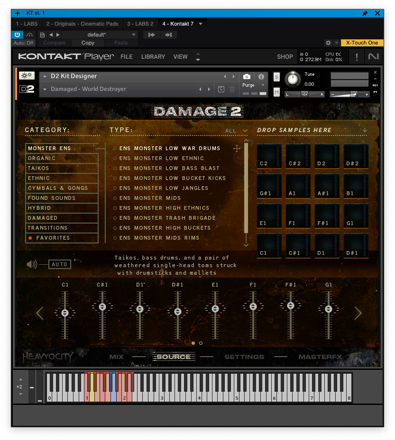The image size is (395, 440).
Task: Toggle the Solo S button
Action: 276,77
